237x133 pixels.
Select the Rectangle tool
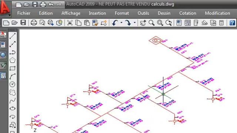pyautogui.click(x=13, y=68)
